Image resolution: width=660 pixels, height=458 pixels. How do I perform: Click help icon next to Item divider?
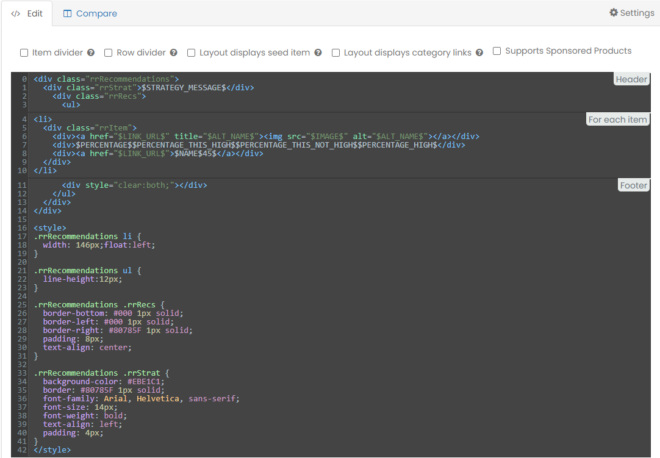91,52
